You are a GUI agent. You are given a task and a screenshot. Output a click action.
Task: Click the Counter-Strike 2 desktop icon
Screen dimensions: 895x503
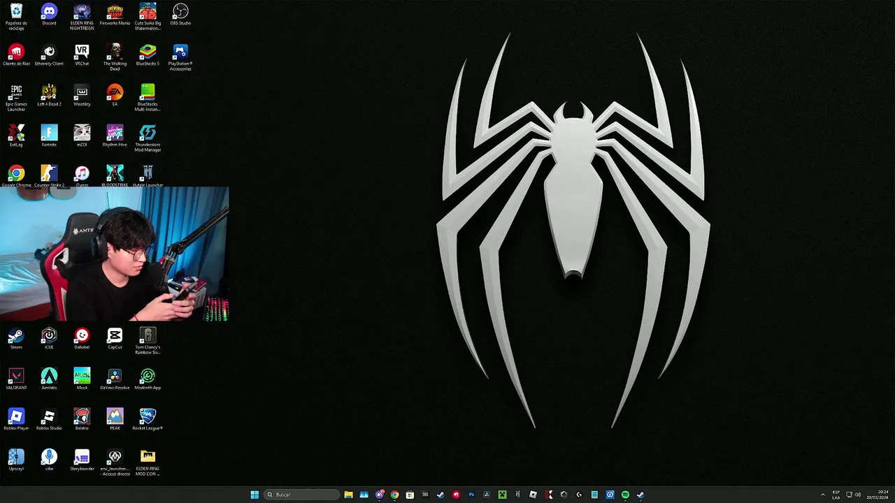coord(49,175)
